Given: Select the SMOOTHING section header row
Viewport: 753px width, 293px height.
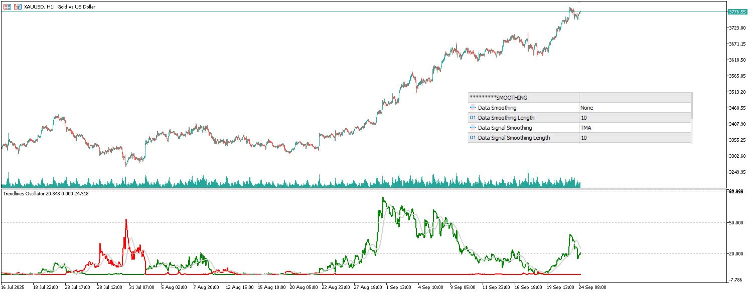Looking at the screenshot, I should point(579,98).
